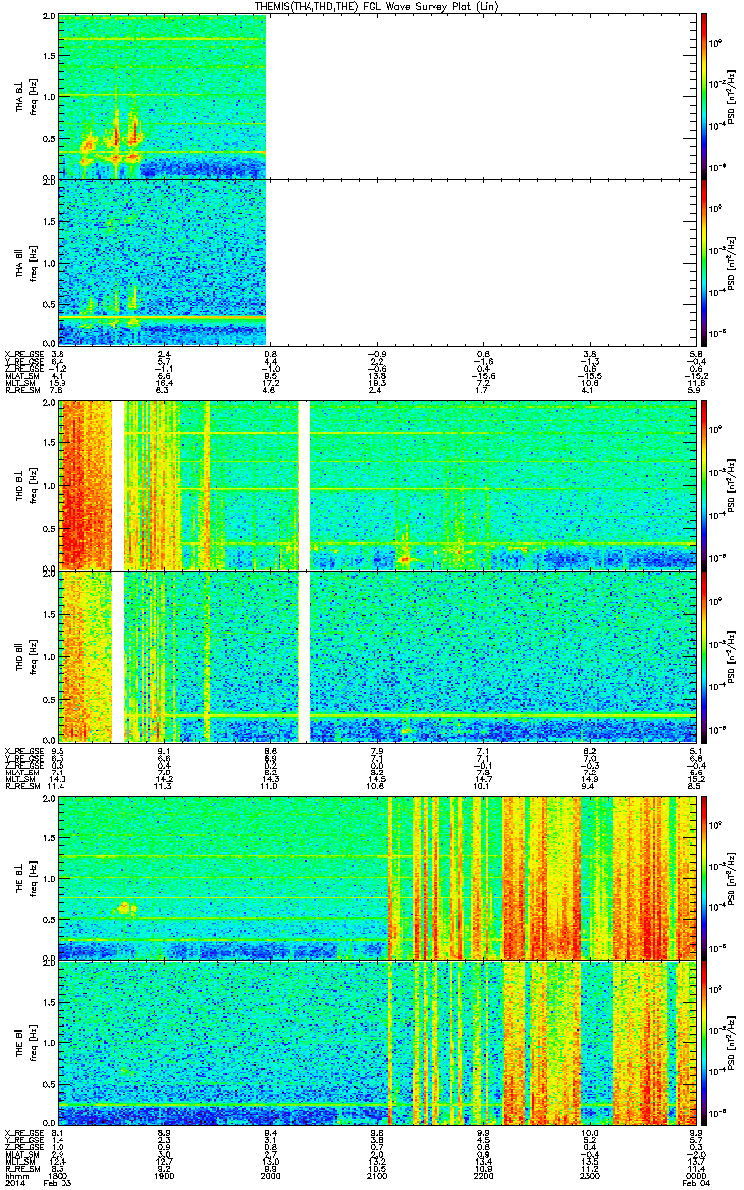Click the 0.5 frequency tick of the THD B∥ panel
Image resolution: width=744 pixels, height=1190 pixels.
pos(50,700)
